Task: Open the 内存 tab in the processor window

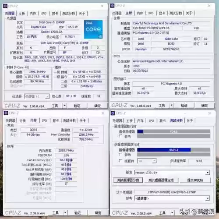Action: (x=32, y=14)
